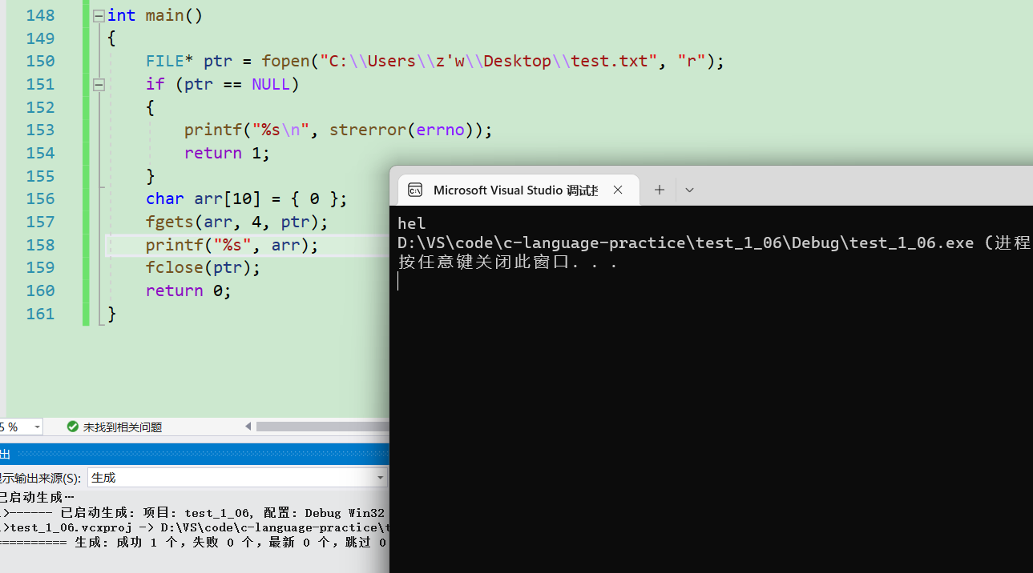Close the Microsoft Visual Studio console tab
Viewport: 1033px width, 573px height.
click(x=618, y=190)
